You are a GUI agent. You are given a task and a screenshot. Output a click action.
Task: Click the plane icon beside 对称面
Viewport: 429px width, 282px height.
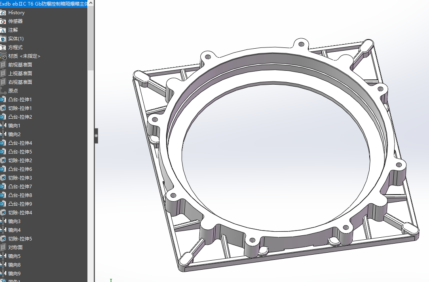pyautogui.click(x=3, y=248)
